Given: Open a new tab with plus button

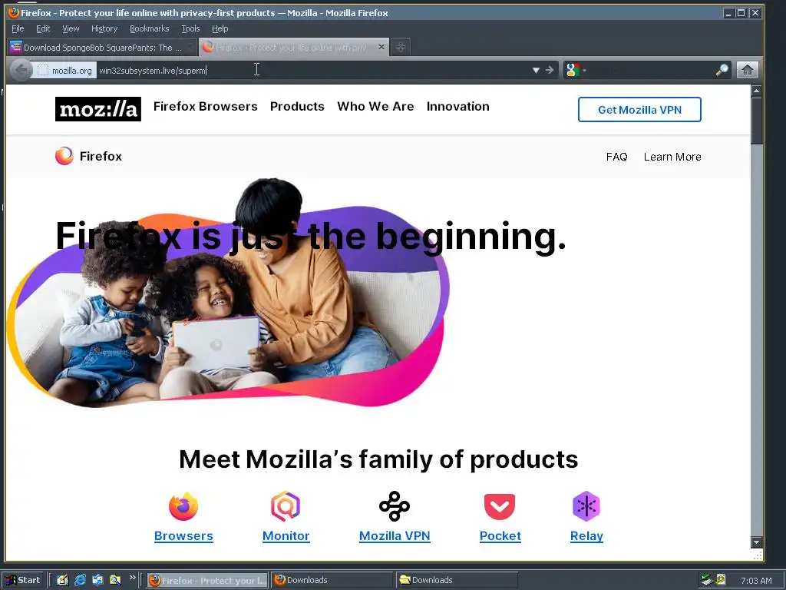Looking at the screenshot, I should tap(400, 47).
